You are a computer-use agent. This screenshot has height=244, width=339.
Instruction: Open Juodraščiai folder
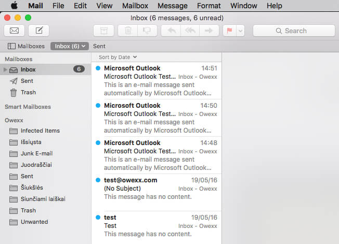(45, 165)
